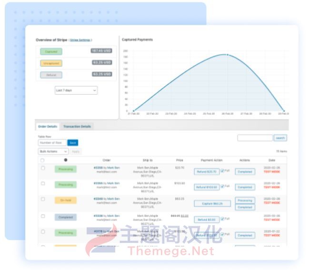The width and height of the screenshot is (309, 270).
Task: Click the Refund button in 2020-01-22 row
Action: pyautogui.click(x=207, y=235)
